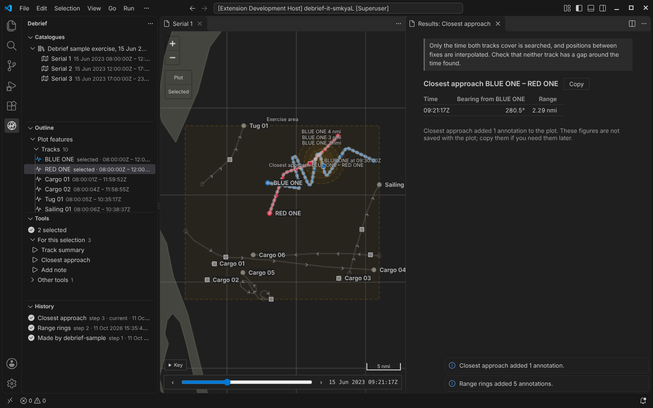Run the Track summary tool

point(89,250)
